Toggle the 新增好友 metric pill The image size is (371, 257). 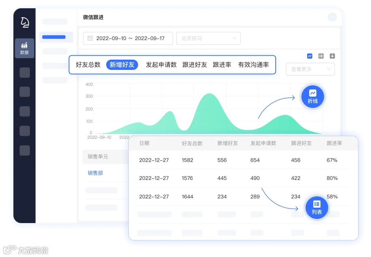point(122,64)
